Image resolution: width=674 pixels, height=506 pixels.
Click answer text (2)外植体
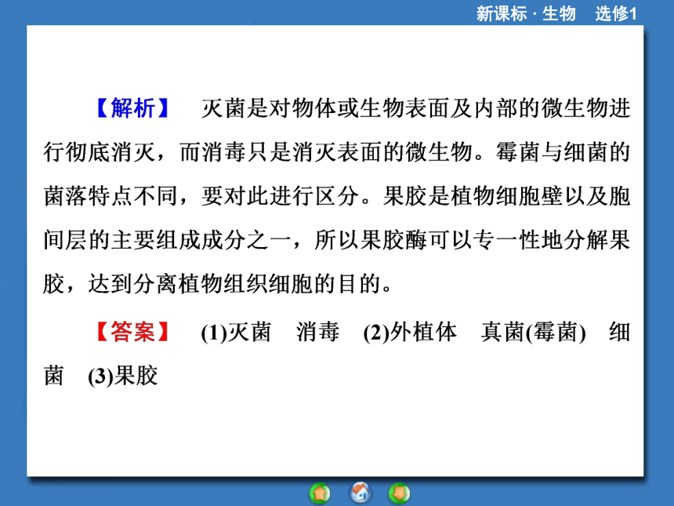coord(410,332)
